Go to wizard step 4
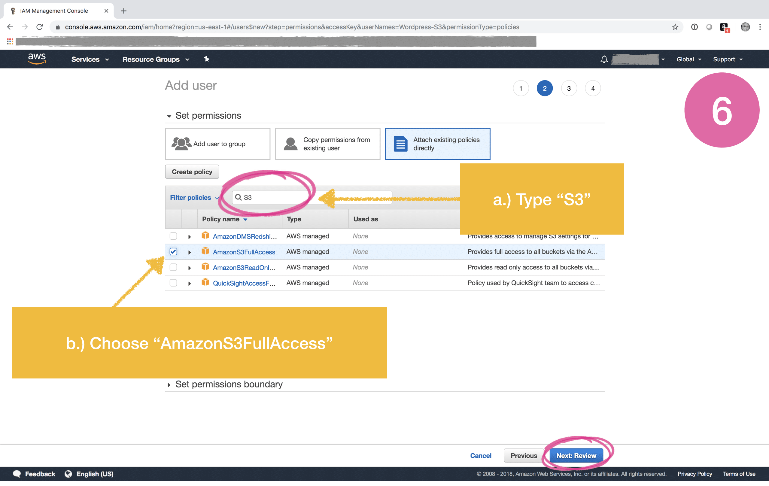 [x=593, y=88]
